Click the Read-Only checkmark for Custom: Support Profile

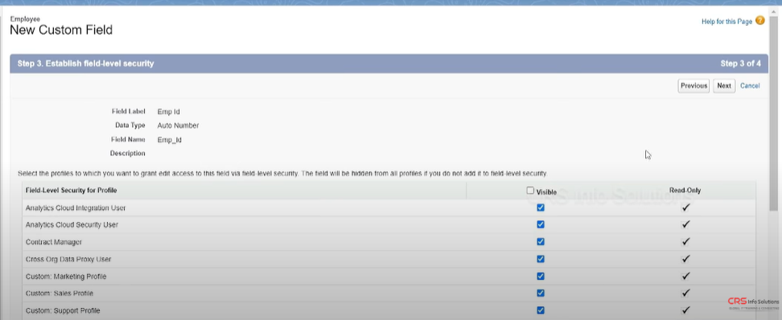click(685, 310)
